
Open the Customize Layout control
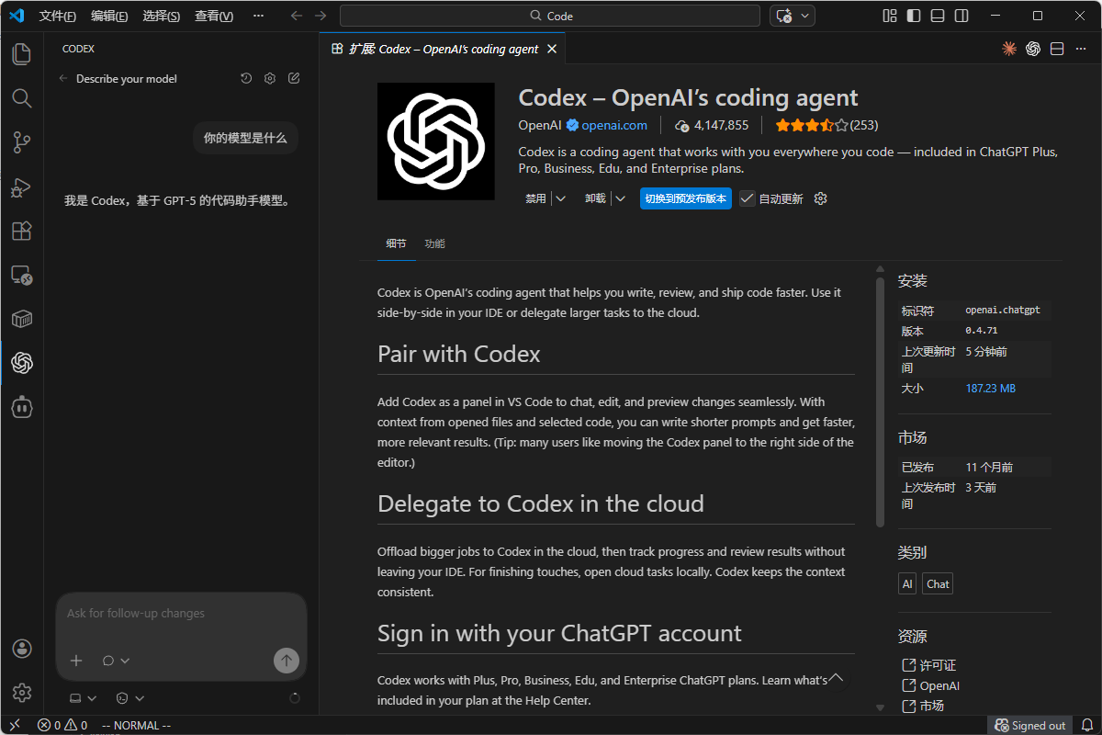(890, 16)
